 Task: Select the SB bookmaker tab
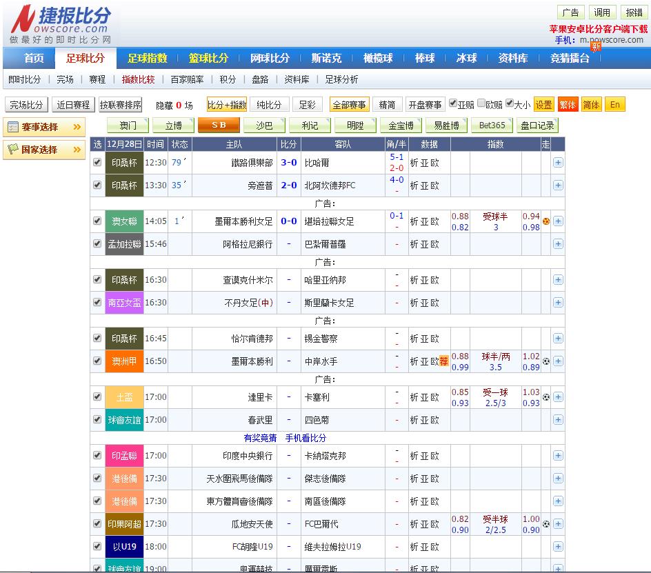[219, 125]
